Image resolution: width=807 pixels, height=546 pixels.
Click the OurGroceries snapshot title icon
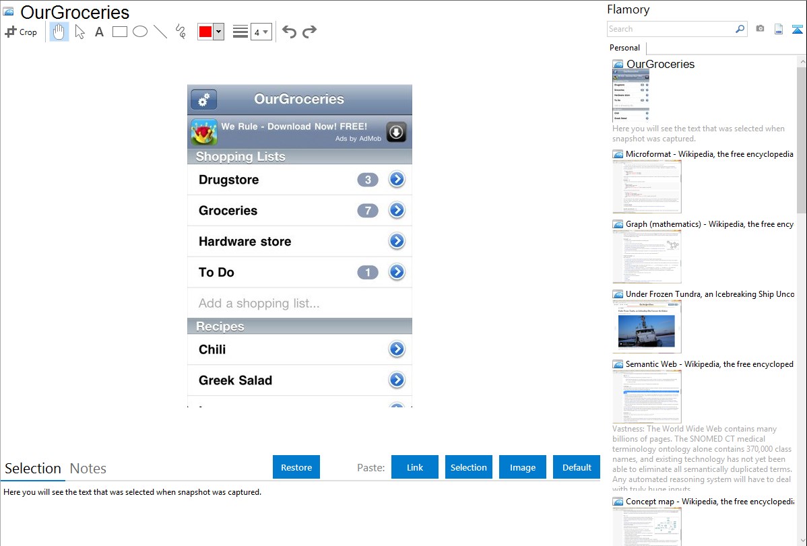[8, 11]
